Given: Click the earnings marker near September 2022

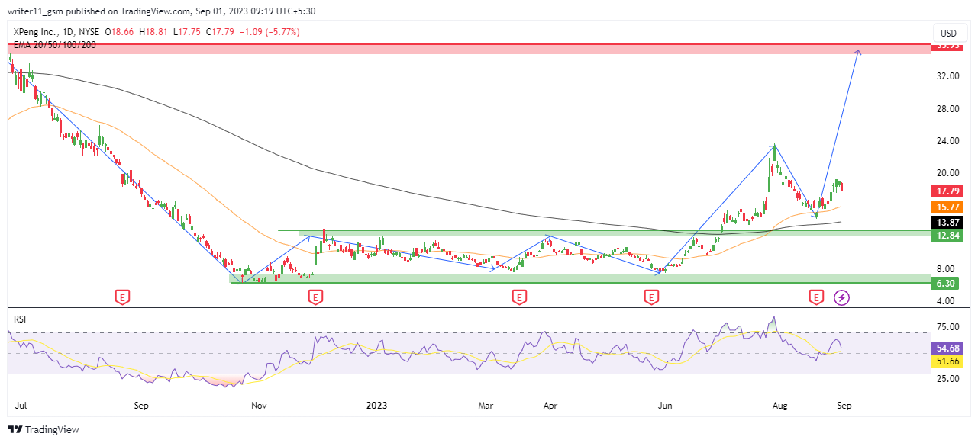Looking at the screenshot, I should (121, 297).
